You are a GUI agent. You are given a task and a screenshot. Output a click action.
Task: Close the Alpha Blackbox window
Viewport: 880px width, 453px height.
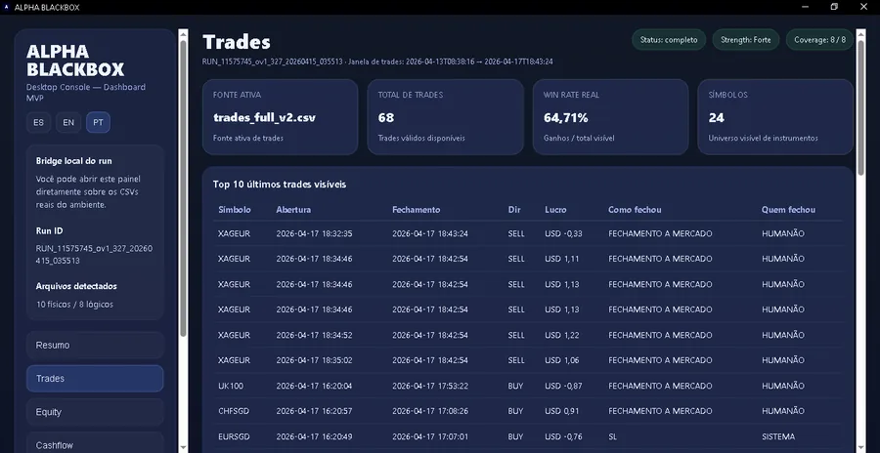pyautogui.click(x=863, y=7)
